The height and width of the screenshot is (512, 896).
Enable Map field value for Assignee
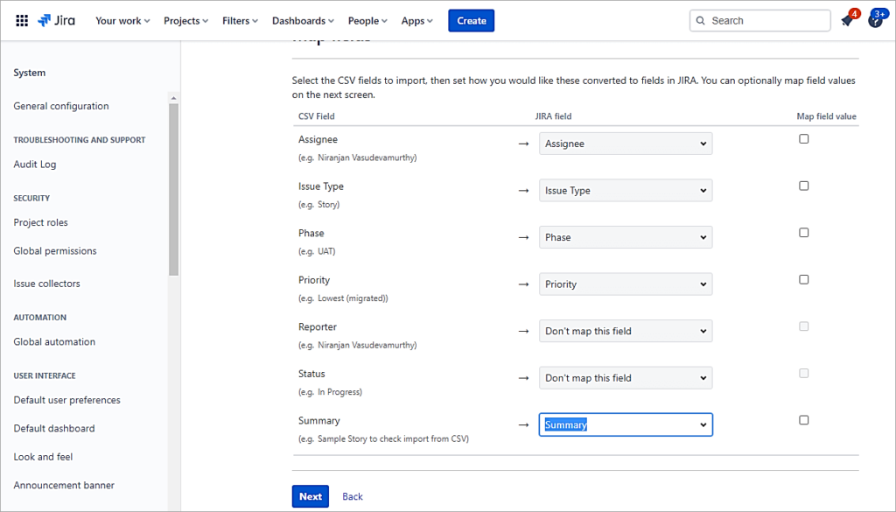pos(803,137)
